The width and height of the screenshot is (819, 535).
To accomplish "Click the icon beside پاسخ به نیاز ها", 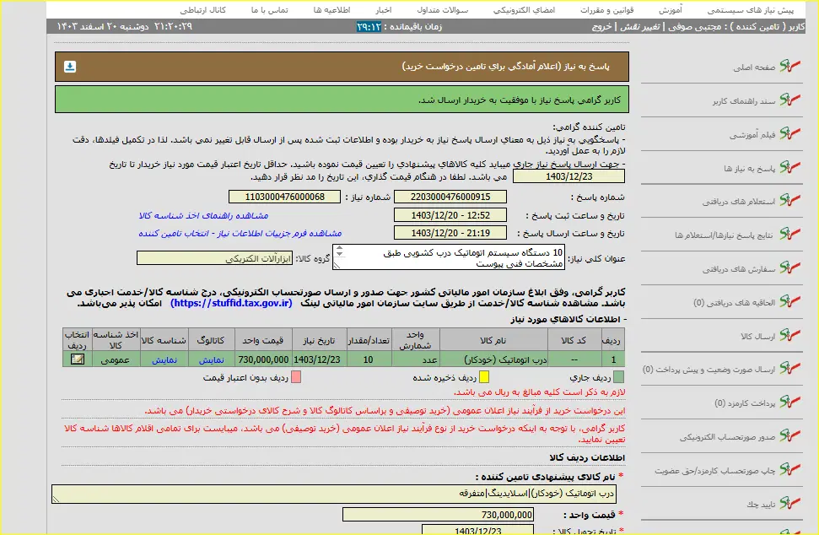I will (x=790, y=167).
